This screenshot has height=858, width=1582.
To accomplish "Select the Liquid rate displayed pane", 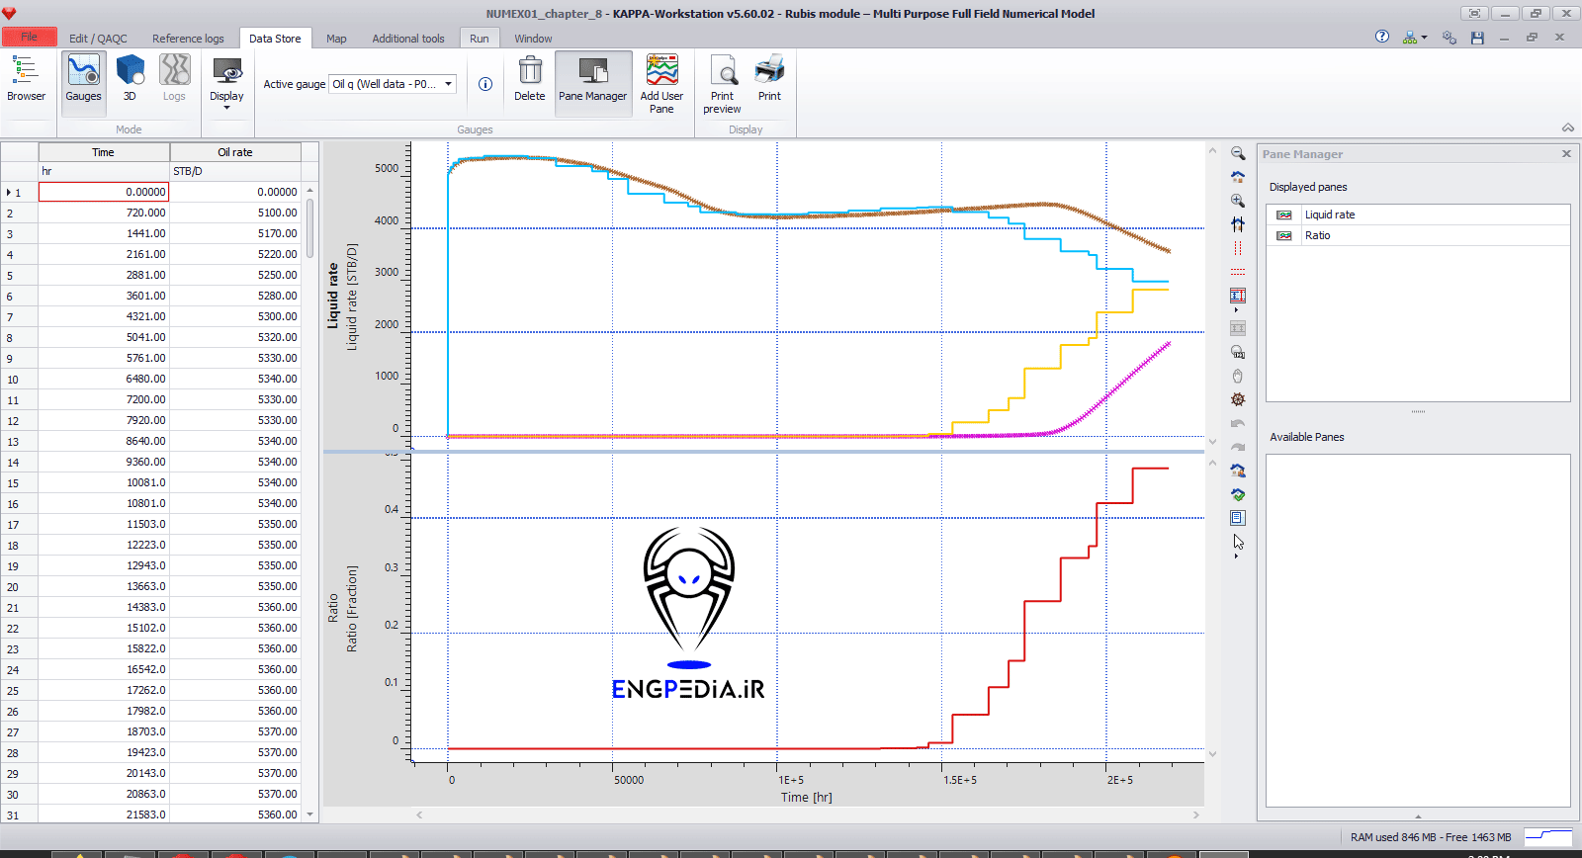I will (1329, 214).
